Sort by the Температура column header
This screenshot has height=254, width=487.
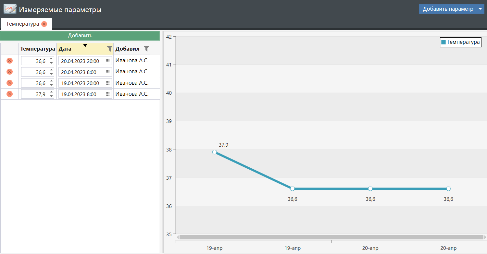click(x=37, y=49)
